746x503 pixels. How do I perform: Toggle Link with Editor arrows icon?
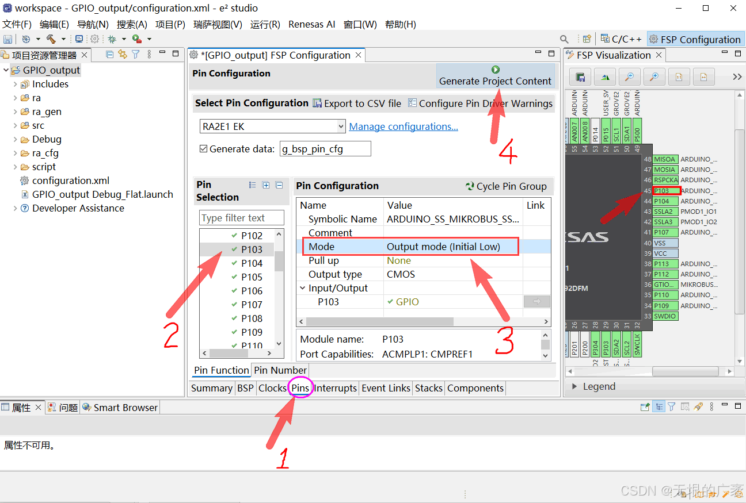(x=122, y=55)
